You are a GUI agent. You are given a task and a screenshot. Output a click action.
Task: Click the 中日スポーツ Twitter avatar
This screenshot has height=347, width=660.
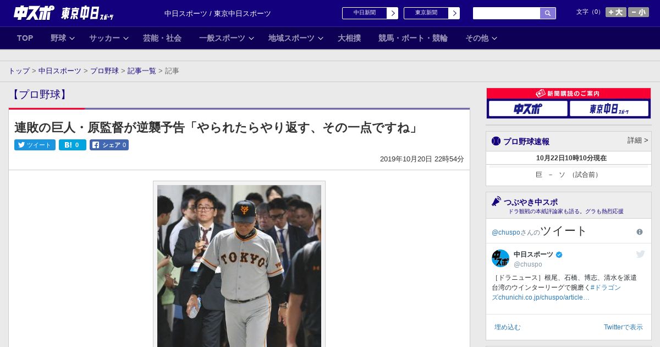pos(501,258)
